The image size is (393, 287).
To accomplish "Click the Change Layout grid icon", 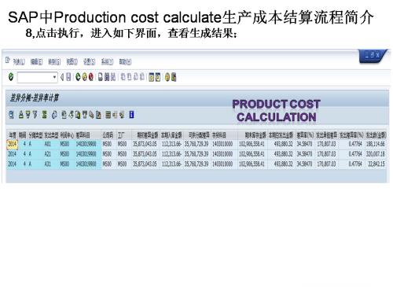I will pyautogui.click(x=108, y=115).
